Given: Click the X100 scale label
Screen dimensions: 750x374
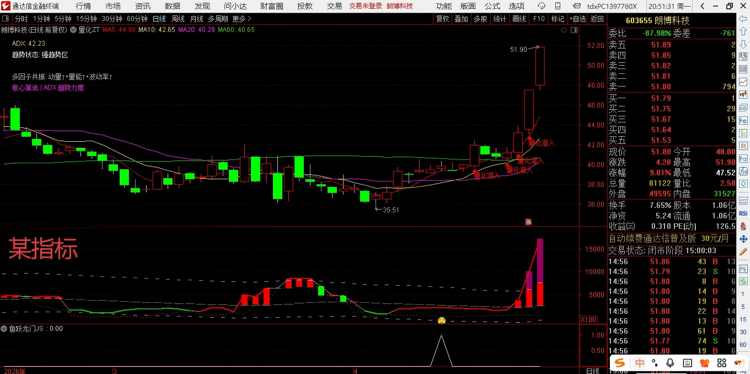Looking at the screenshot, I should (x=588, y=320).
